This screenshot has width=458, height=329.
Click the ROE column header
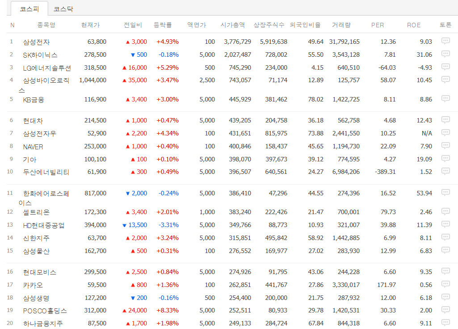coord(414,25)
